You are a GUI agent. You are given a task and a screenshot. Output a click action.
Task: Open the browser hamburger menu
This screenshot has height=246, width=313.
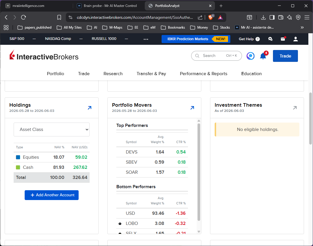coord(307,17)
